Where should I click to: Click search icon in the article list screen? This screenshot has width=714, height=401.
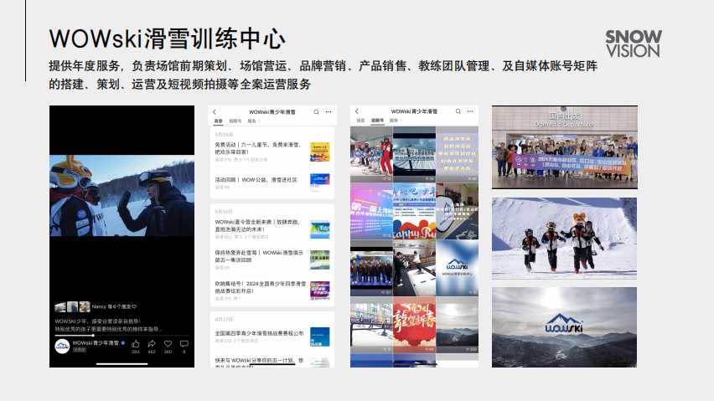coord(317,111)
